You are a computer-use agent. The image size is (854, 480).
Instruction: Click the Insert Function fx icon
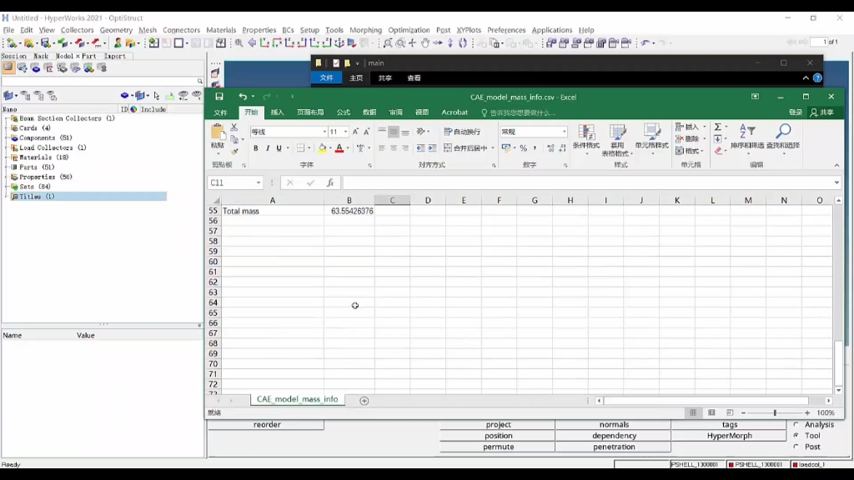(330, 182)
